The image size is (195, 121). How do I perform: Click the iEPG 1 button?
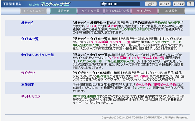click(x=165, y=4)
